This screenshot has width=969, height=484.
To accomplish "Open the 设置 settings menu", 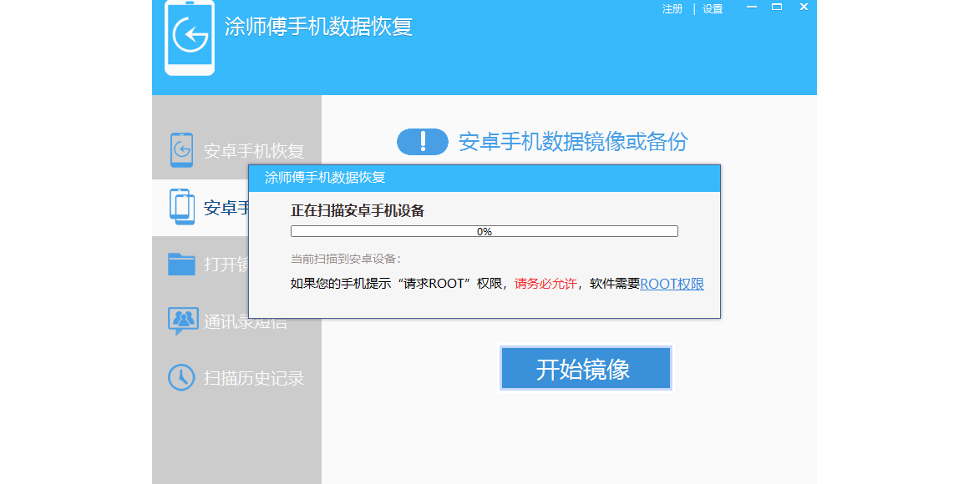I will 713,9.
